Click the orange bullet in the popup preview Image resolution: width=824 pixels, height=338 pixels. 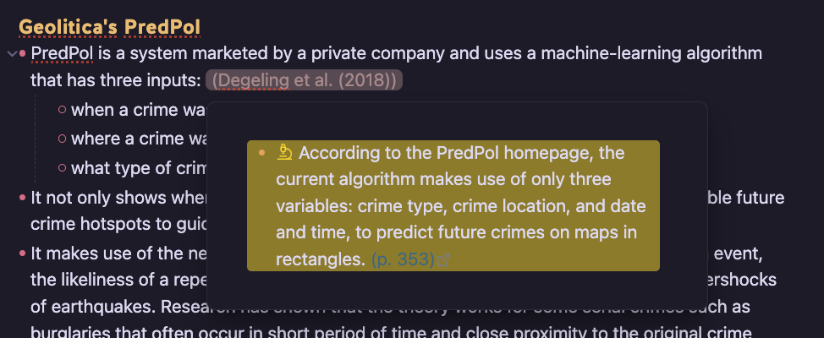(x=261, y=153)
